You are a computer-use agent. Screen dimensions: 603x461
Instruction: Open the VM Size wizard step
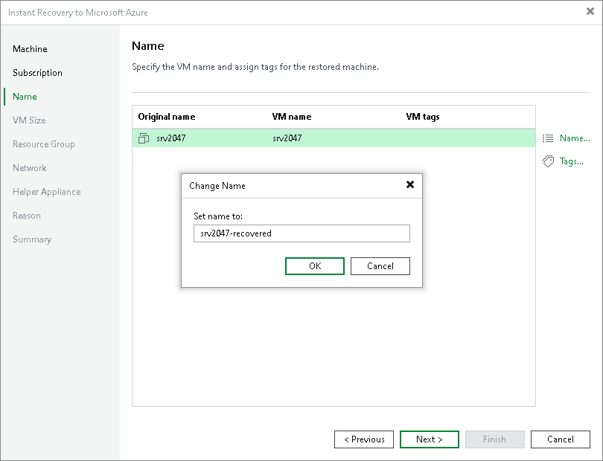coord(29,120)
